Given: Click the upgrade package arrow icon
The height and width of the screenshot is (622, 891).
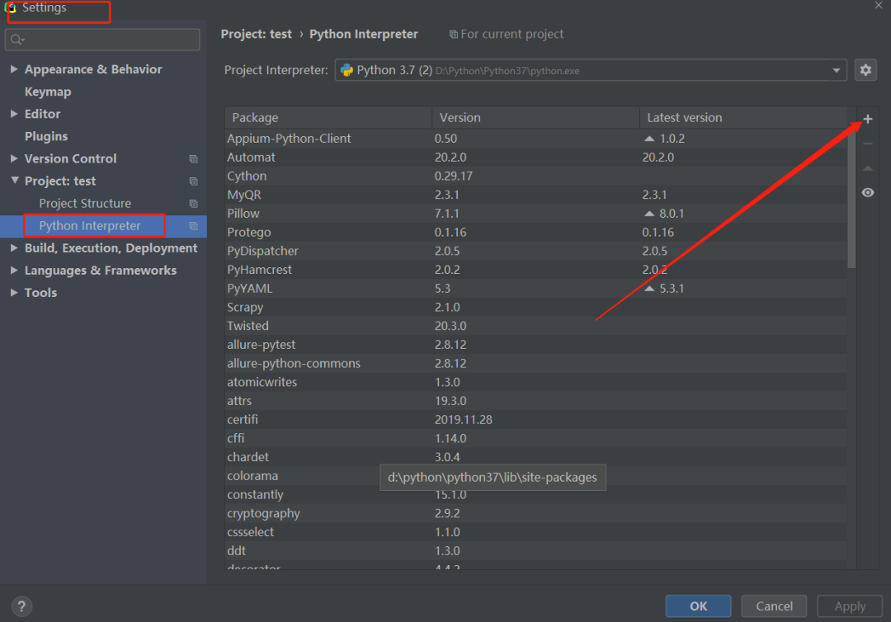Looking at the screenshot, I should 867,168.
